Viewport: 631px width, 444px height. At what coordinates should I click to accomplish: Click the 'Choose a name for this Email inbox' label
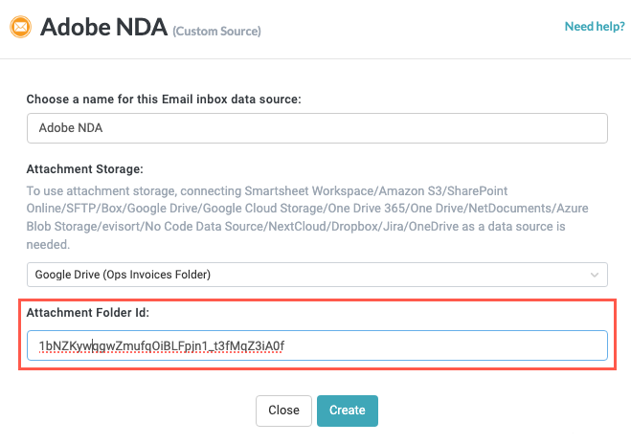coord(164,100)
